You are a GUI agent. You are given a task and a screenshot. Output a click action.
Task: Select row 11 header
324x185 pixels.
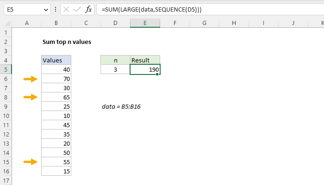click(6, 125)
